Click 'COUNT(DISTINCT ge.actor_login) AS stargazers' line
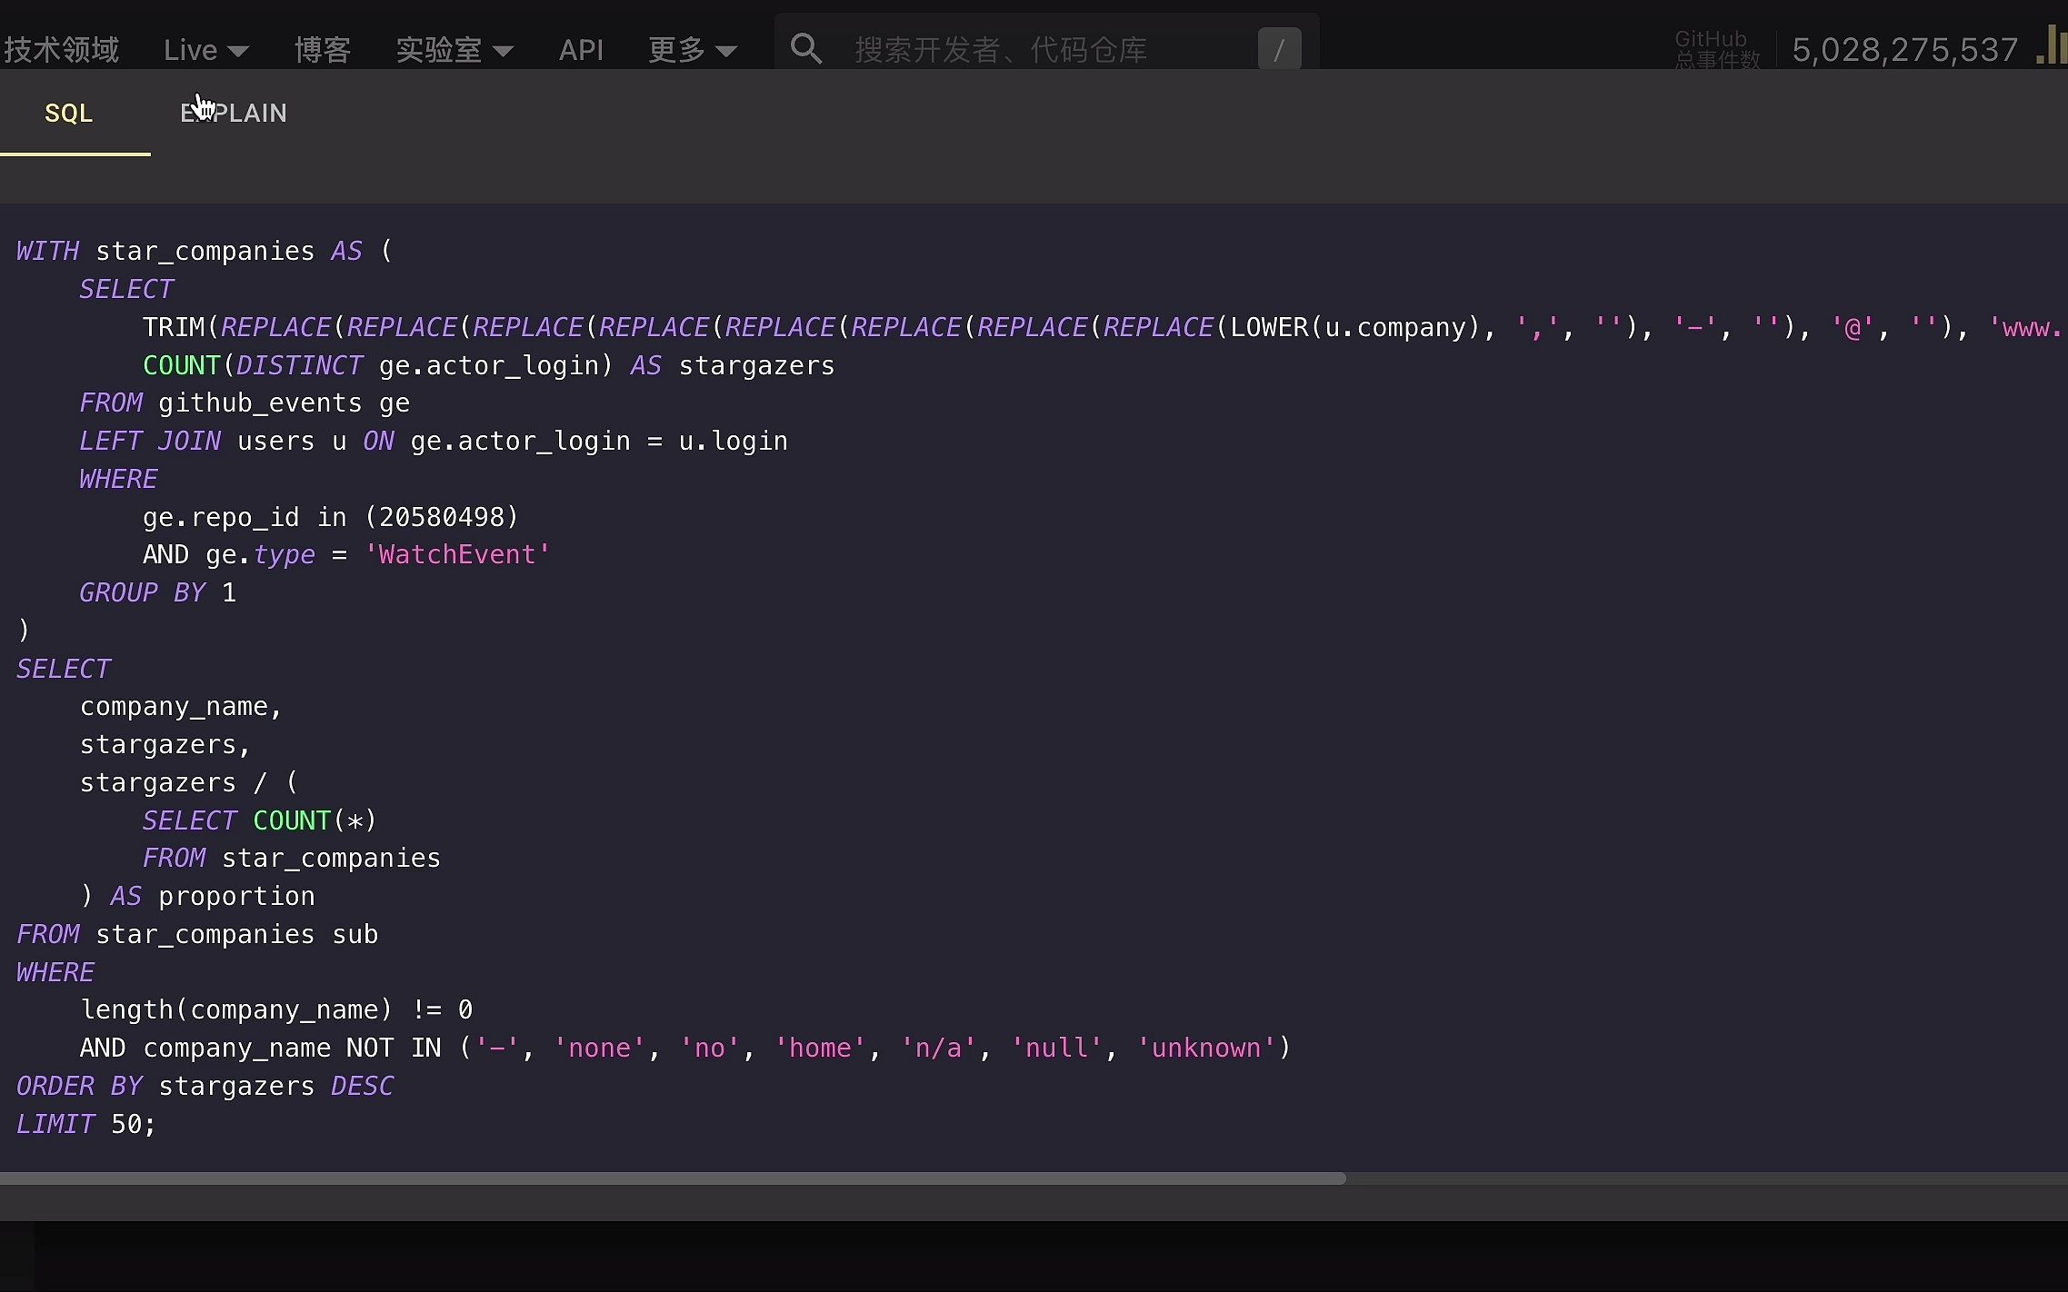This screenshot has height=1292, width=2068. pos(488,365)
